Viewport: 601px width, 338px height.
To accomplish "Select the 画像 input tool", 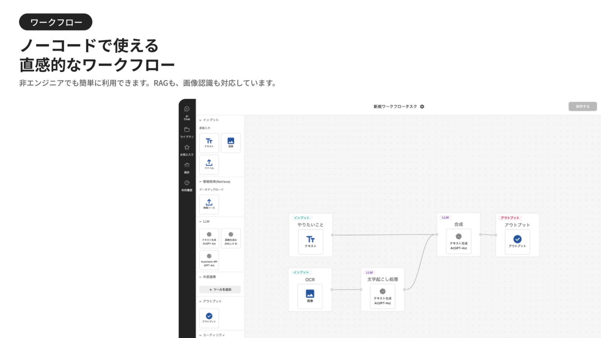I will point(230,143).
